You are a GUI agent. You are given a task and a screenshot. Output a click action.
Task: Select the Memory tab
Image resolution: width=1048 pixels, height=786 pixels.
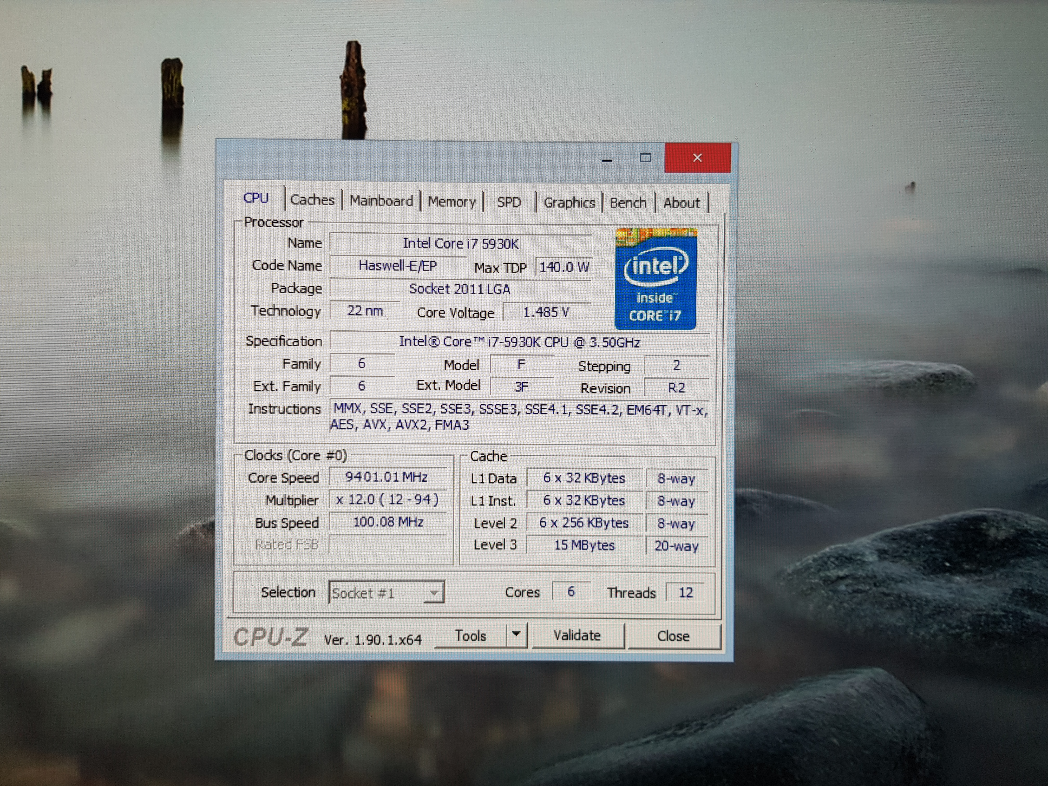click(451, 202)
